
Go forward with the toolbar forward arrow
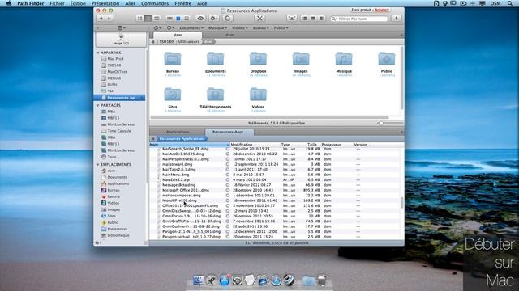(x=109, y=19)
